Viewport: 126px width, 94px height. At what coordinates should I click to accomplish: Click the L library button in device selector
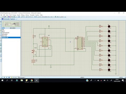[x=4, y=28]
